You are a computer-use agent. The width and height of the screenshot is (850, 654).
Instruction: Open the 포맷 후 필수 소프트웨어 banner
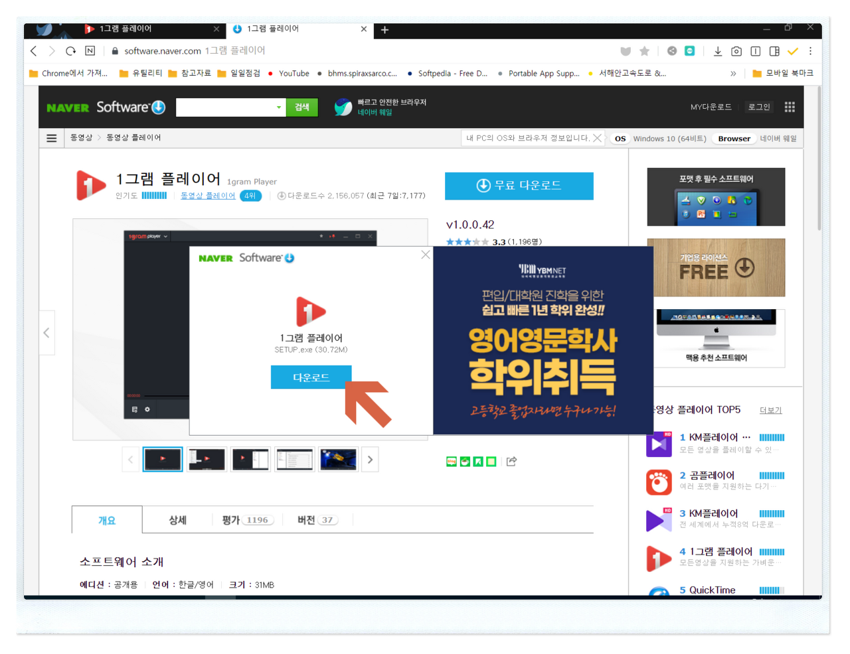tap(716, 197)
